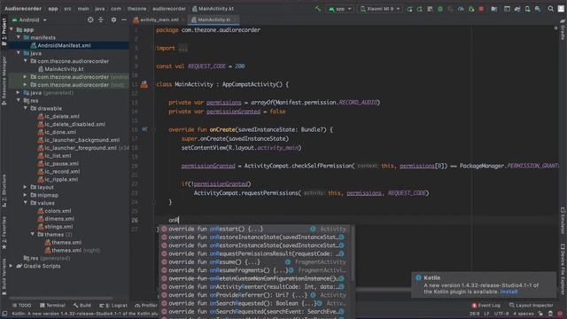Open the Layout Inspector tool window
Viewport: 567px width, 319px height.
pos(531,306)
